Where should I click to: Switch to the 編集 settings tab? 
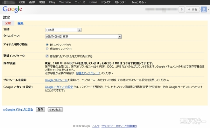coord(20,23)
